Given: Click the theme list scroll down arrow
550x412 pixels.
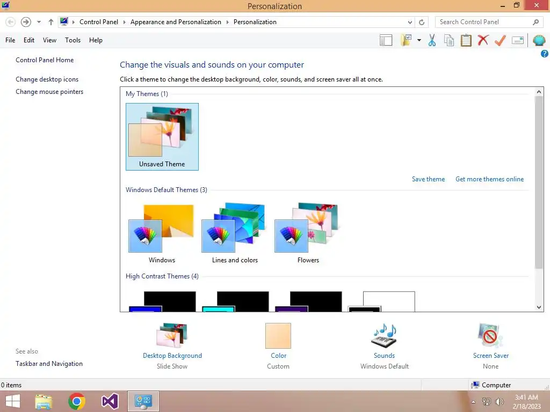Looking at the screenshot, I should 539,307.
